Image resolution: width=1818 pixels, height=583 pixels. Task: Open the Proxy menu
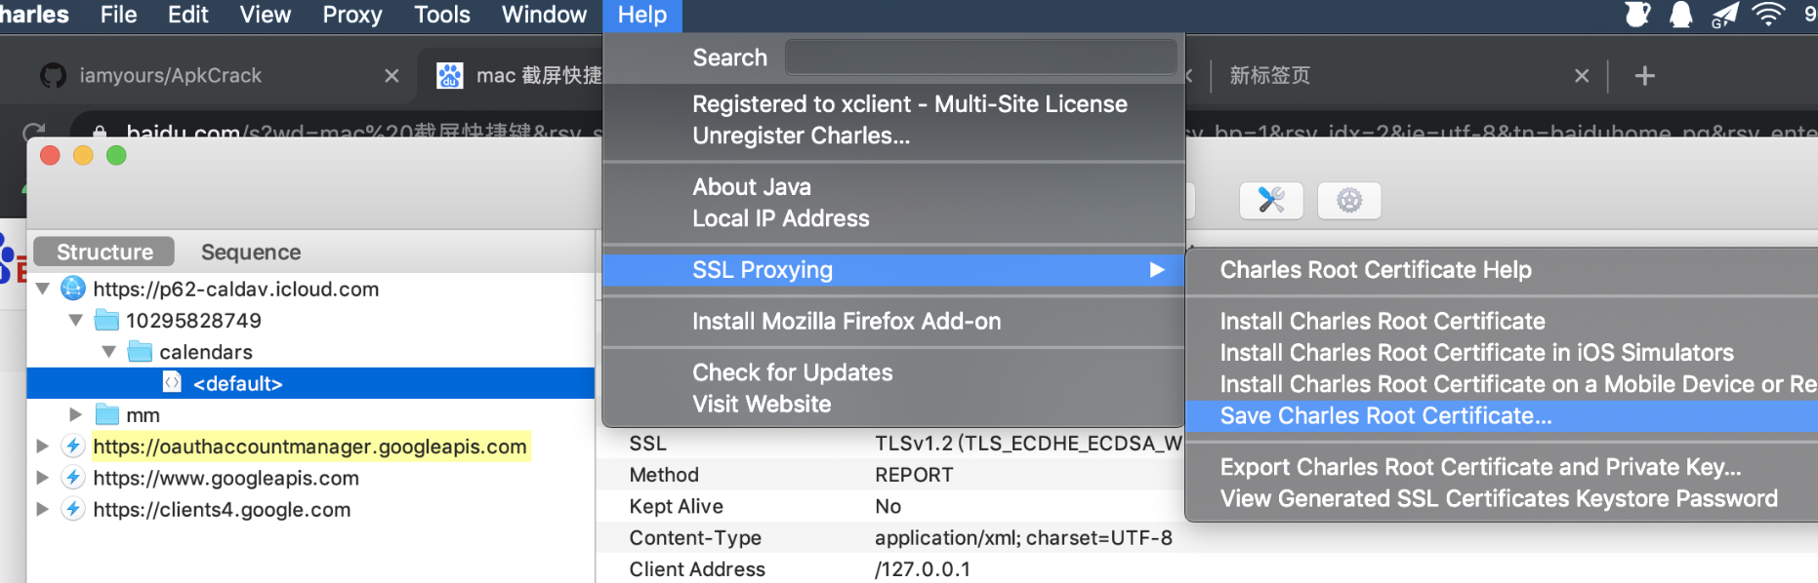351,15
